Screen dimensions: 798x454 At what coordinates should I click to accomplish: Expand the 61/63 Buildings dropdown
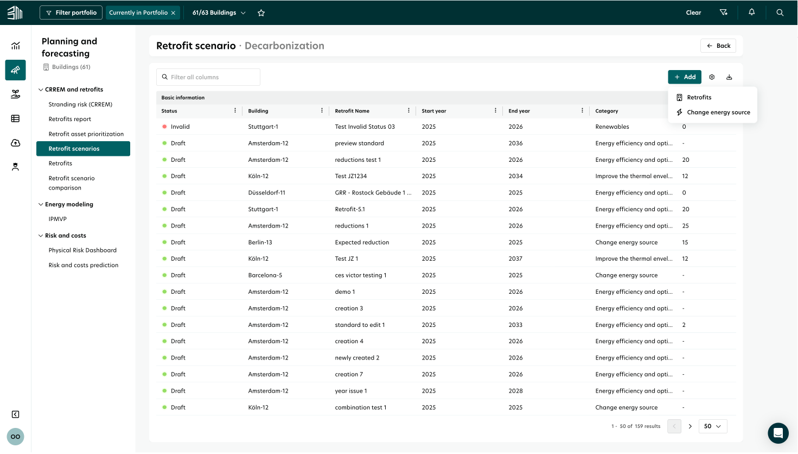219,12
